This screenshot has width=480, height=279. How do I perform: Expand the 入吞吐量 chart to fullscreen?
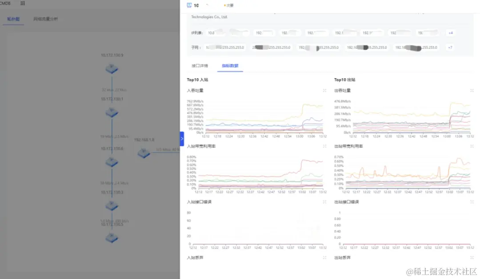[324, 91]
